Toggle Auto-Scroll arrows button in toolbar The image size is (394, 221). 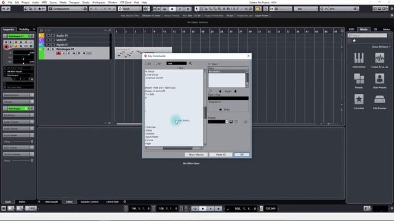coord(145,9)
